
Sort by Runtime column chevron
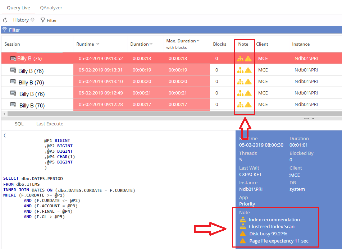tap(98, 44)
